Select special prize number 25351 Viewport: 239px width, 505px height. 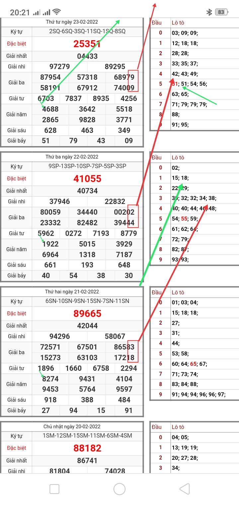[87, 44]
